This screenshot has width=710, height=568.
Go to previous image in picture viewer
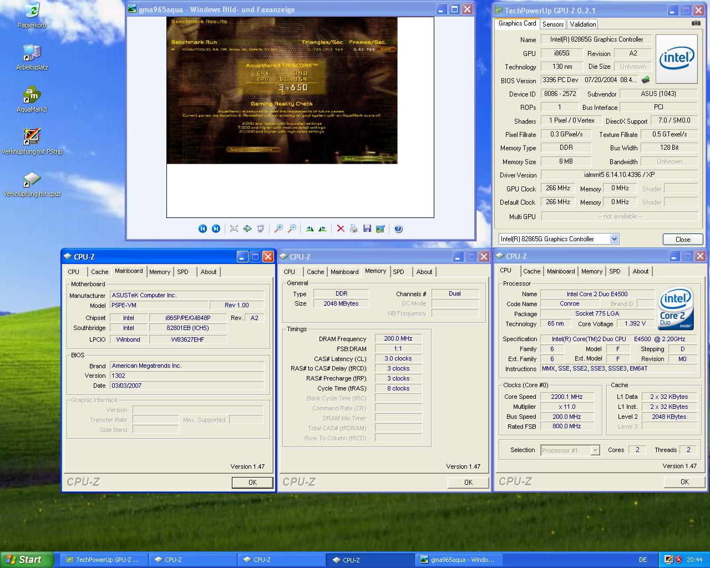pyautogui.click(x=202, y=229)
